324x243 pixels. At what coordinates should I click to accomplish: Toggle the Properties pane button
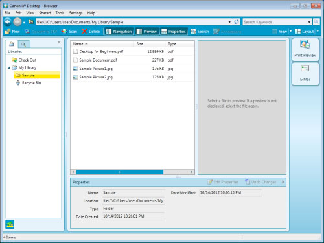pos(174,32)
